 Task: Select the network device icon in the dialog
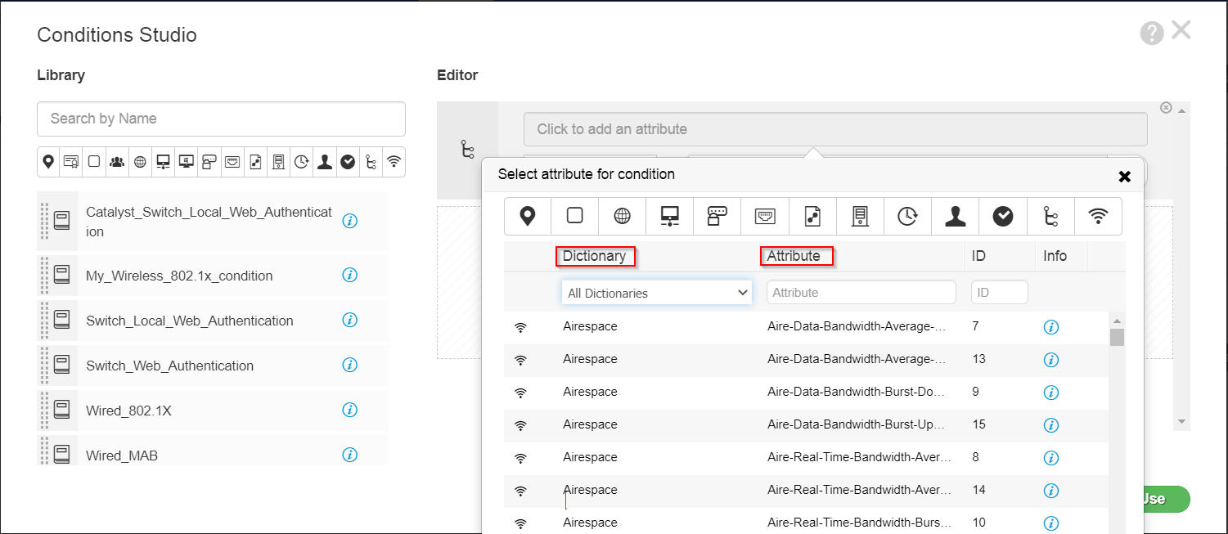coord(669,216)
